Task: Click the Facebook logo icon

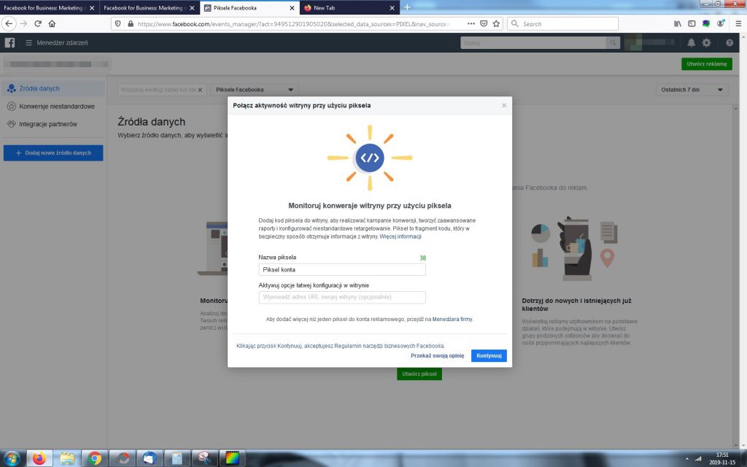Action: (10, 43)
